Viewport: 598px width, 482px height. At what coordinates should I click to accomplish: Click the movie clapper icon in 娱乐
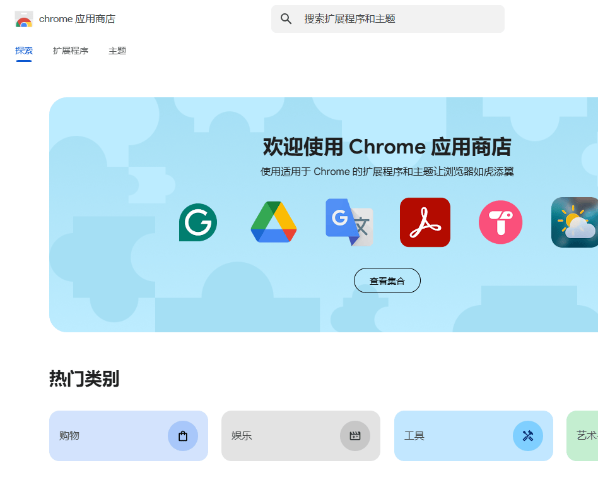[355, 436]
